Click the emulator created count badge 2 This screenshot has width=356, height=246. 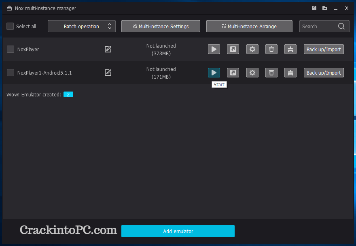click(68, 94)
